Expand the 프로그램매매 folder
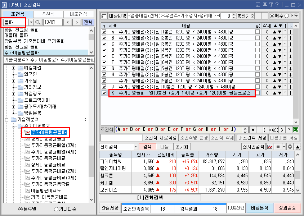304x216 pixels. [13, 100]
